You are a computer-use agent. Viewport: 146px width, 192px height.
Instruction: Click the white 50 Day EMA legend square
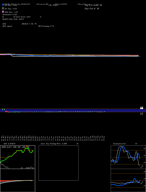pyautogui.click(x=3, y=8)
